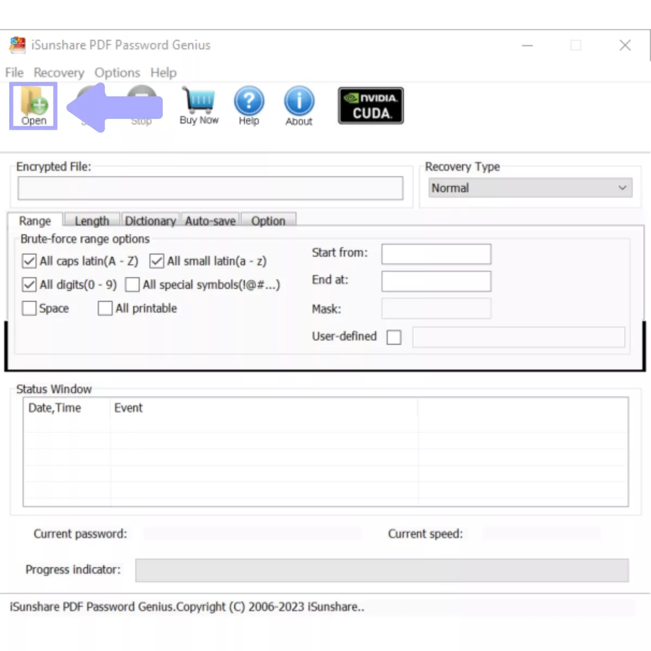
Task: Click the Mask input field
Action: coord(436,309)
